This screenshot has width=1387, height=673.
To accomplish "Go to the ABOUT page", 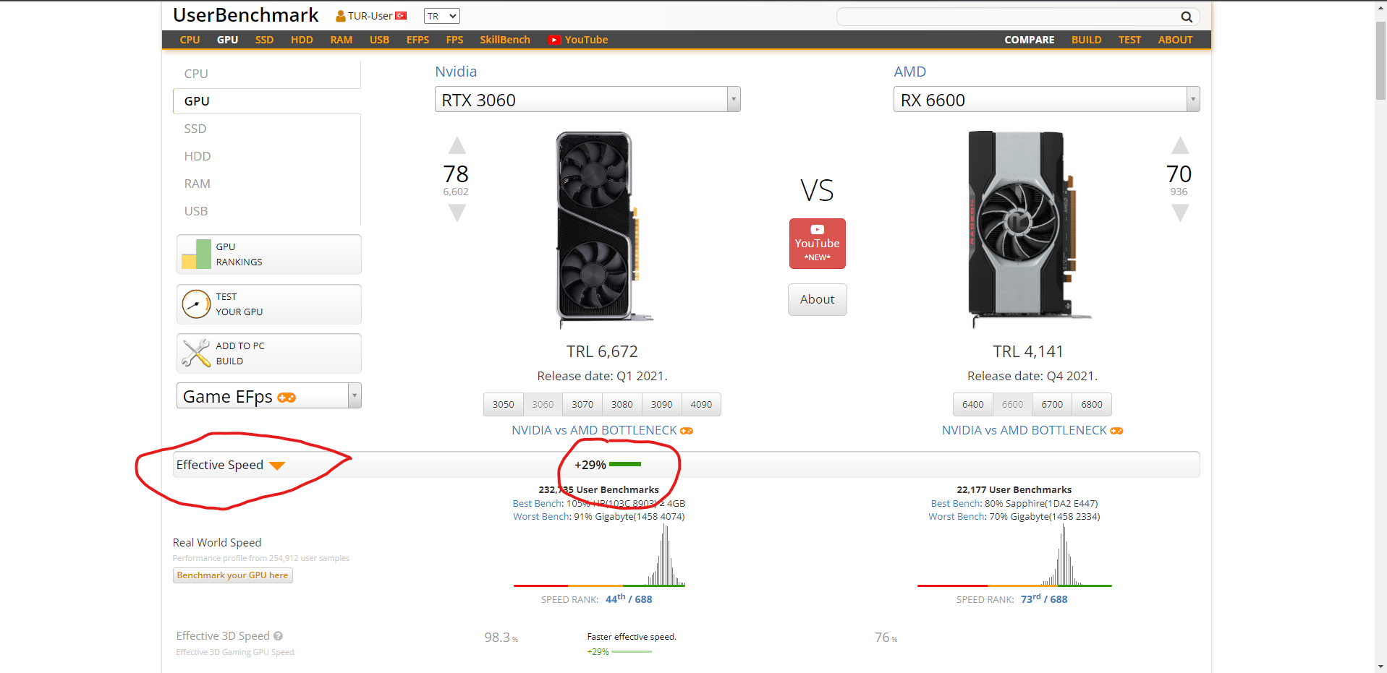I will coord(1175,40).
